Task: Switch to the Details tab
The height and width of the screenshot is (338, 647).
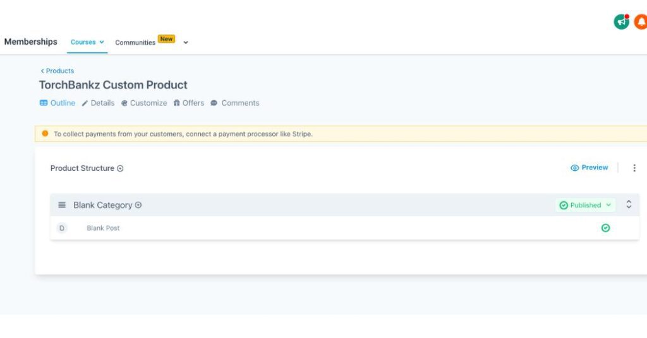Action: (99, 103)
